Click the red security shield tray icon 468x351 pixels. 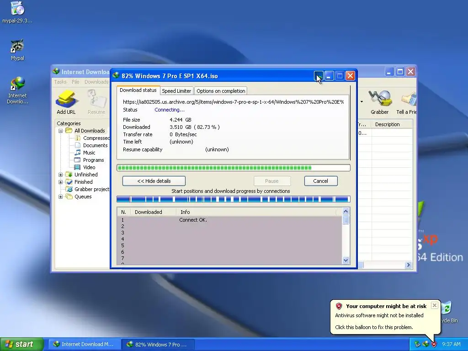coord(434,344)
